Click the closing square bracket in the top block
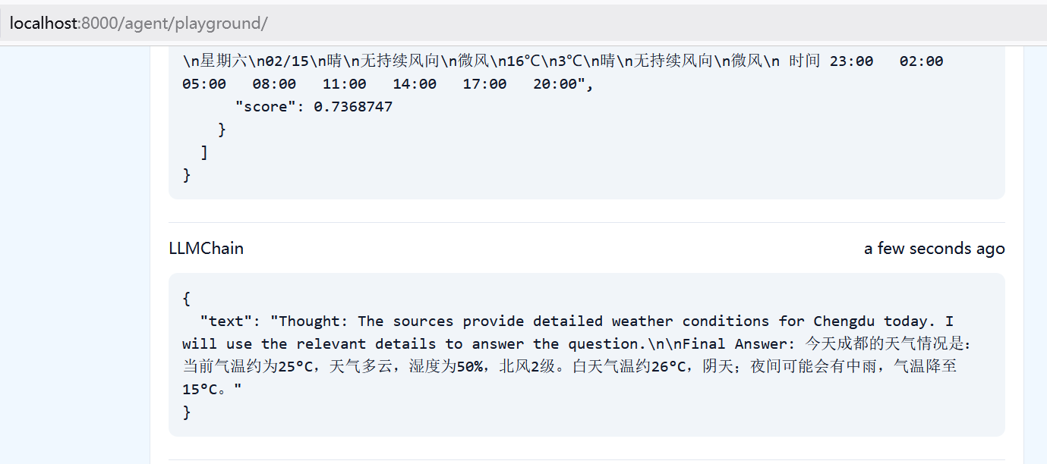 pos(203,152)
